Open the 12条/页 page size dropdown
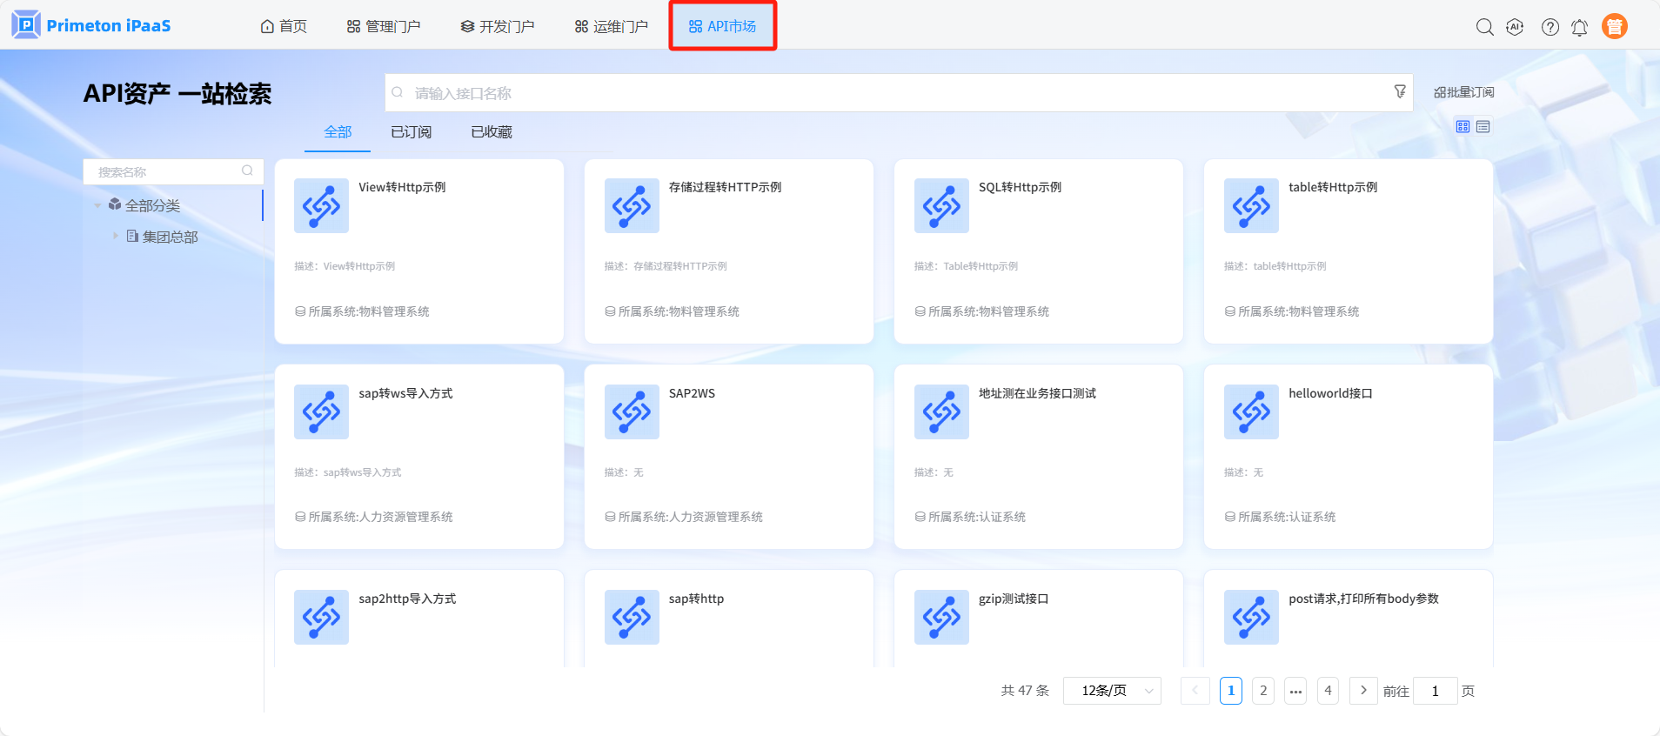This screenshot has width=1660, height=736. [1112, 691]
